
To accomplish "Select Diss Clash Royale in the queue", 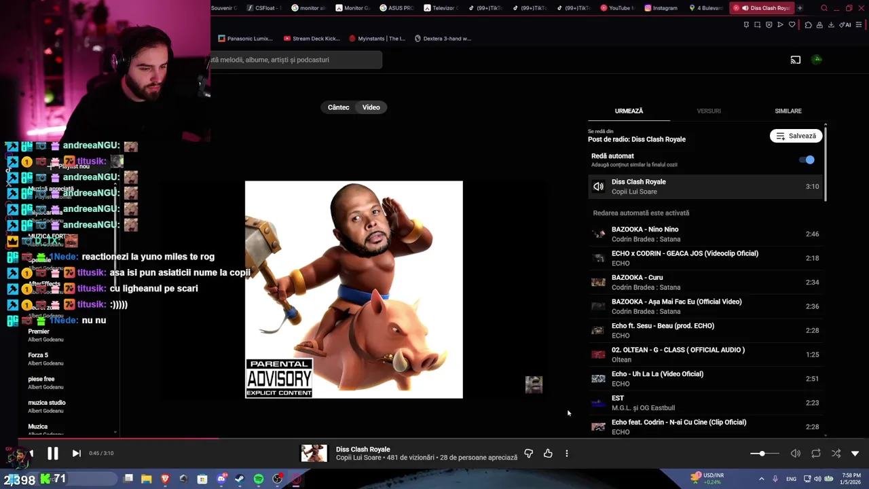I will (706, 186).
